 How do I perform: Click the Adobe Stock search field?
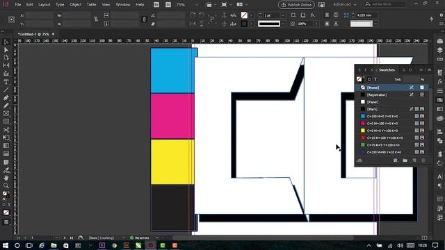(x=385, y=4)
